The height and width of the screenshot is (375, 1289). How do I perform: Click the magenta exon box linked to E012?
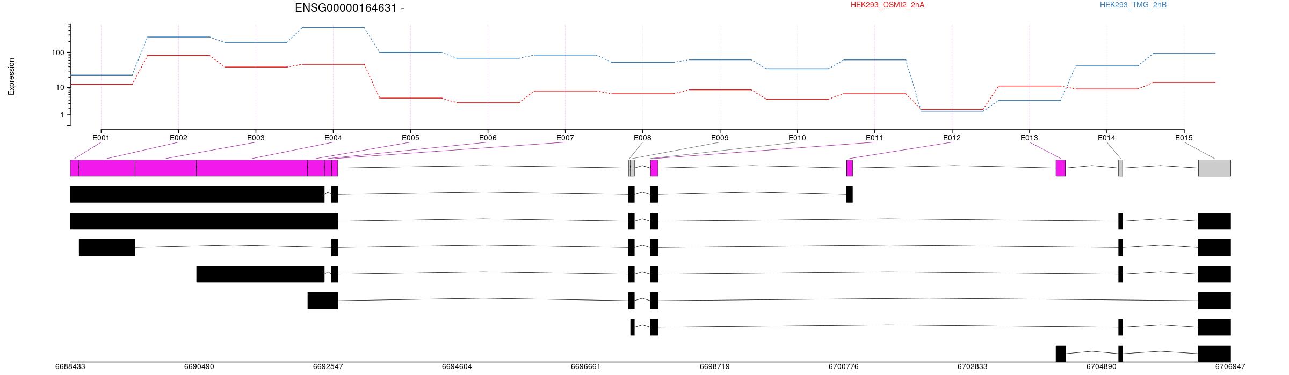tap(850, 168)
